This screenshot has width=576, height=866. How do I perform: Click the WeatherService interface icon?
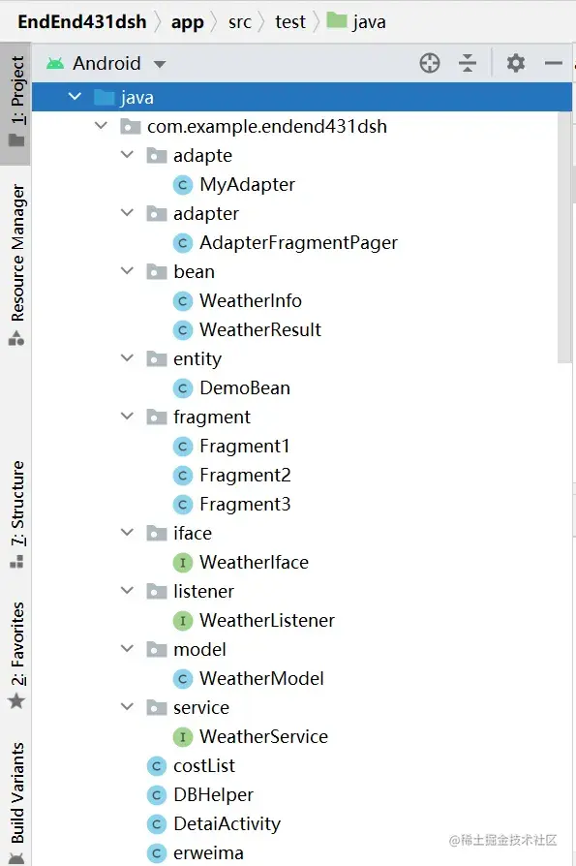(183, 737)
